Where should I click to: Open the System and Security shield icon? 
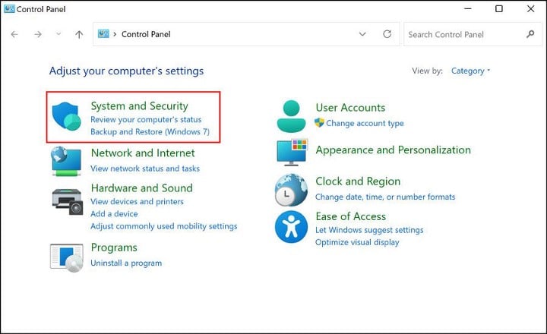[66, 116]
